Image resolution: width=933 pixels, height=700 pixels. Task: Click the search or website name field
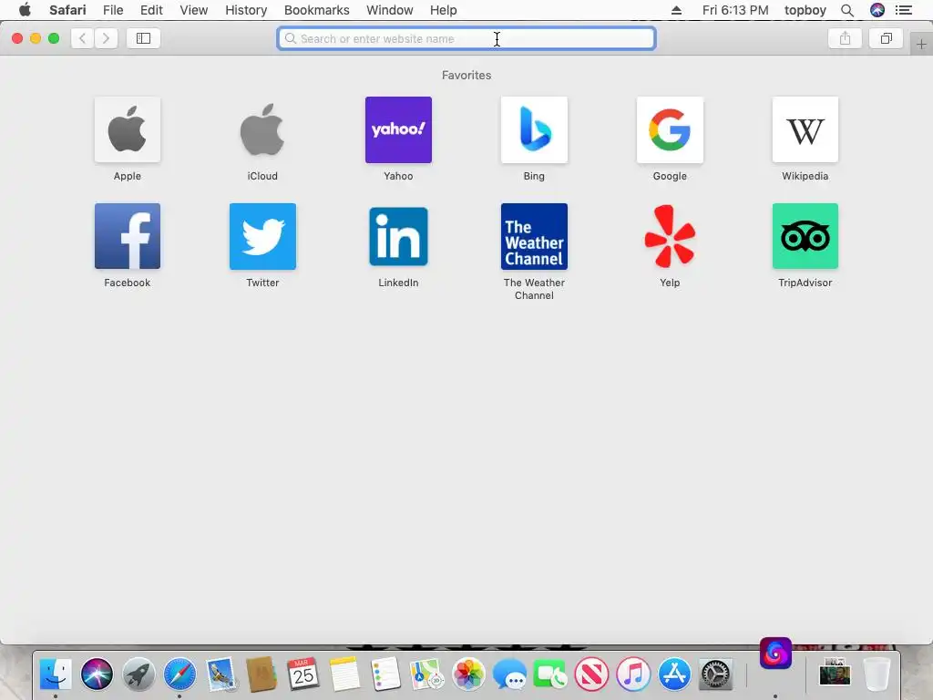click(466, 38)
